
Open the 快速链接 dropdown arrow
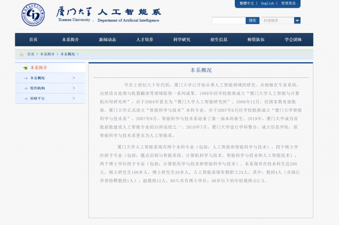pos(297,20)
